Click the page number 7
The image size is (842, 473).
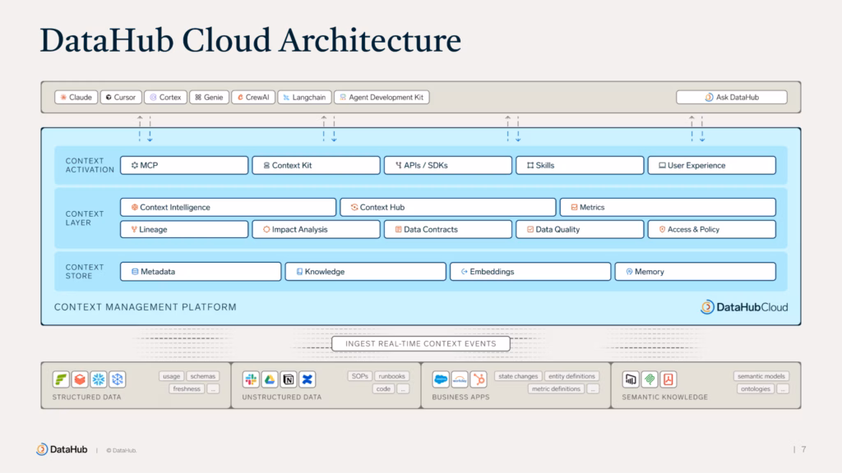(803, 449)
